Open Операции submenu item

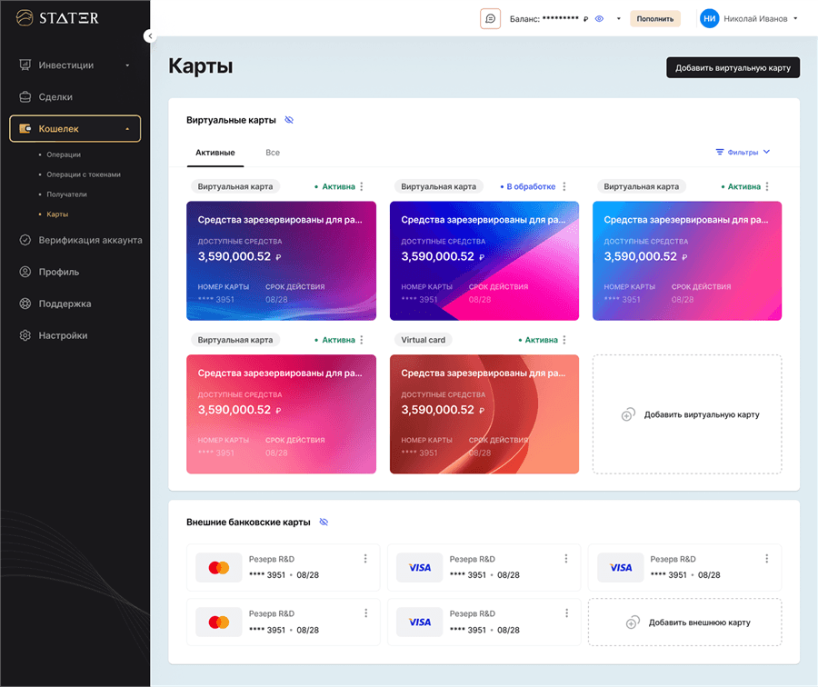click(x=63, y=154)
